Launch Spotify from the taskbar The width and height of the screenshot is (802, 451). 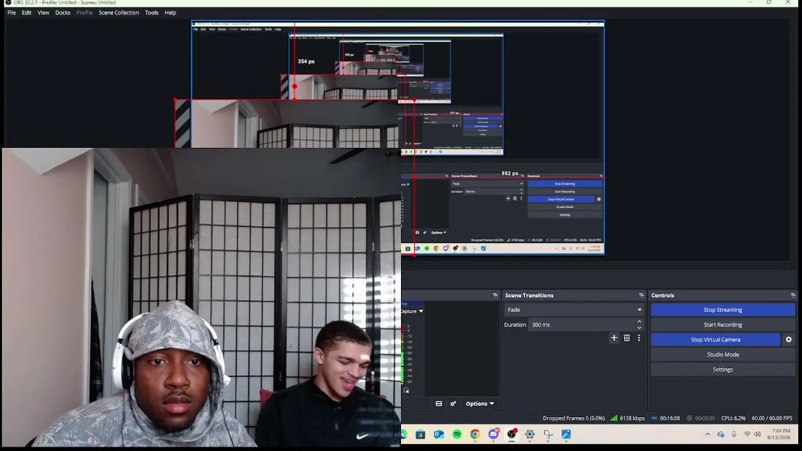pos(457,434)
